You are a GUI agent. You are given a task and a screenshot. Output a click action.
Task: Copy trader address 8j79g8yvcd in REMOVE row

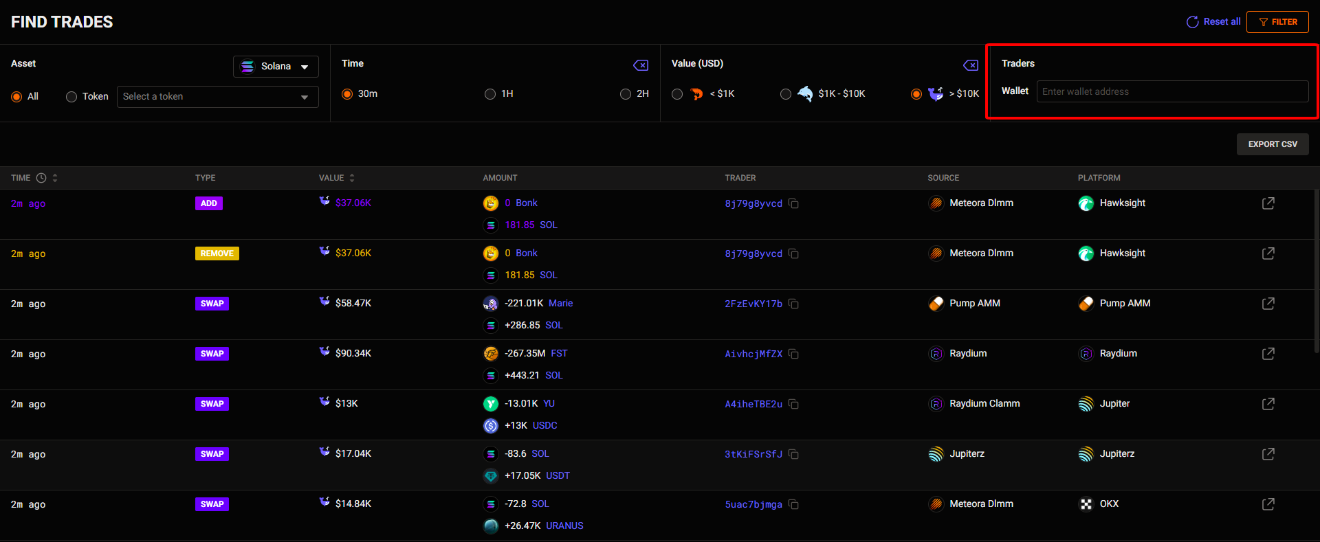pos(793,253)
